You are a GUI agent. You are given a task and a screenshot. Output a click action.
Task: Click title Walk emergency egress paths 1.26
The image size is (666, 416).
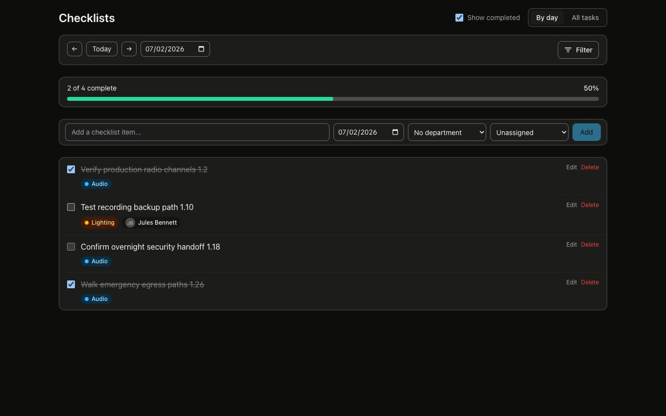click(x=143, y=284)
